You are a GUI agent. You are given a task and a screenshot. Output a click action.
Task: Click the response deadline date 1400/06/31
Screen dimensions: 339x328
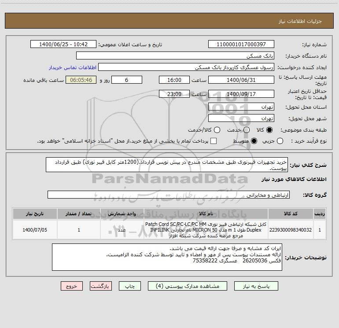tap(241, 80)
